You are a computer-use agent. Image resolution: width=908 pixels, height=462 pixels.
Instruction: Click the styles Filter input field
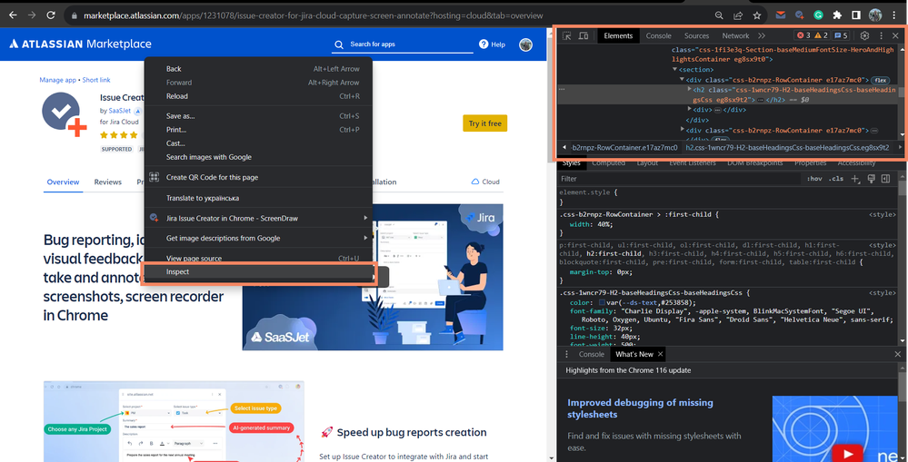[679, 179]
